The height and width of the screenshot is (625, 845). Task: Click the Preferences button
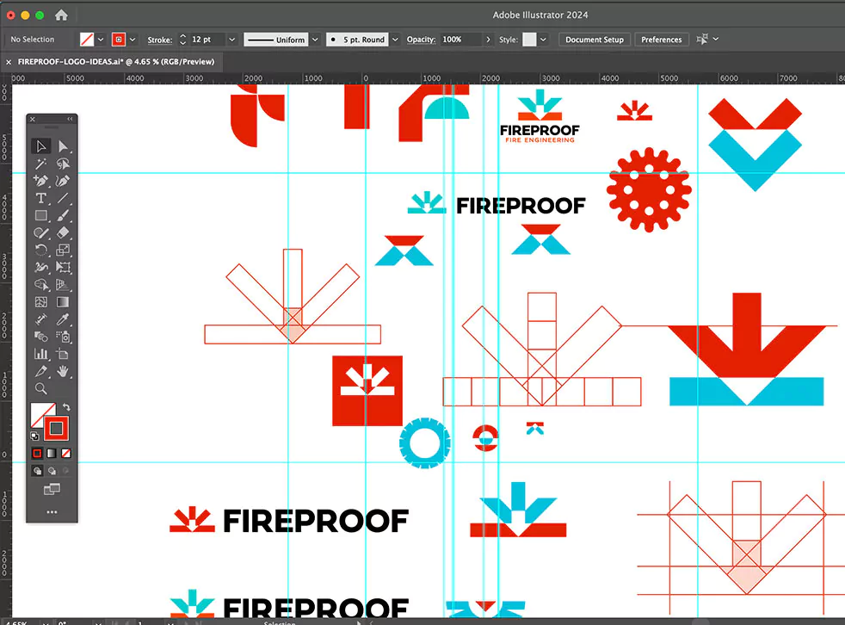tap(661, 40)
